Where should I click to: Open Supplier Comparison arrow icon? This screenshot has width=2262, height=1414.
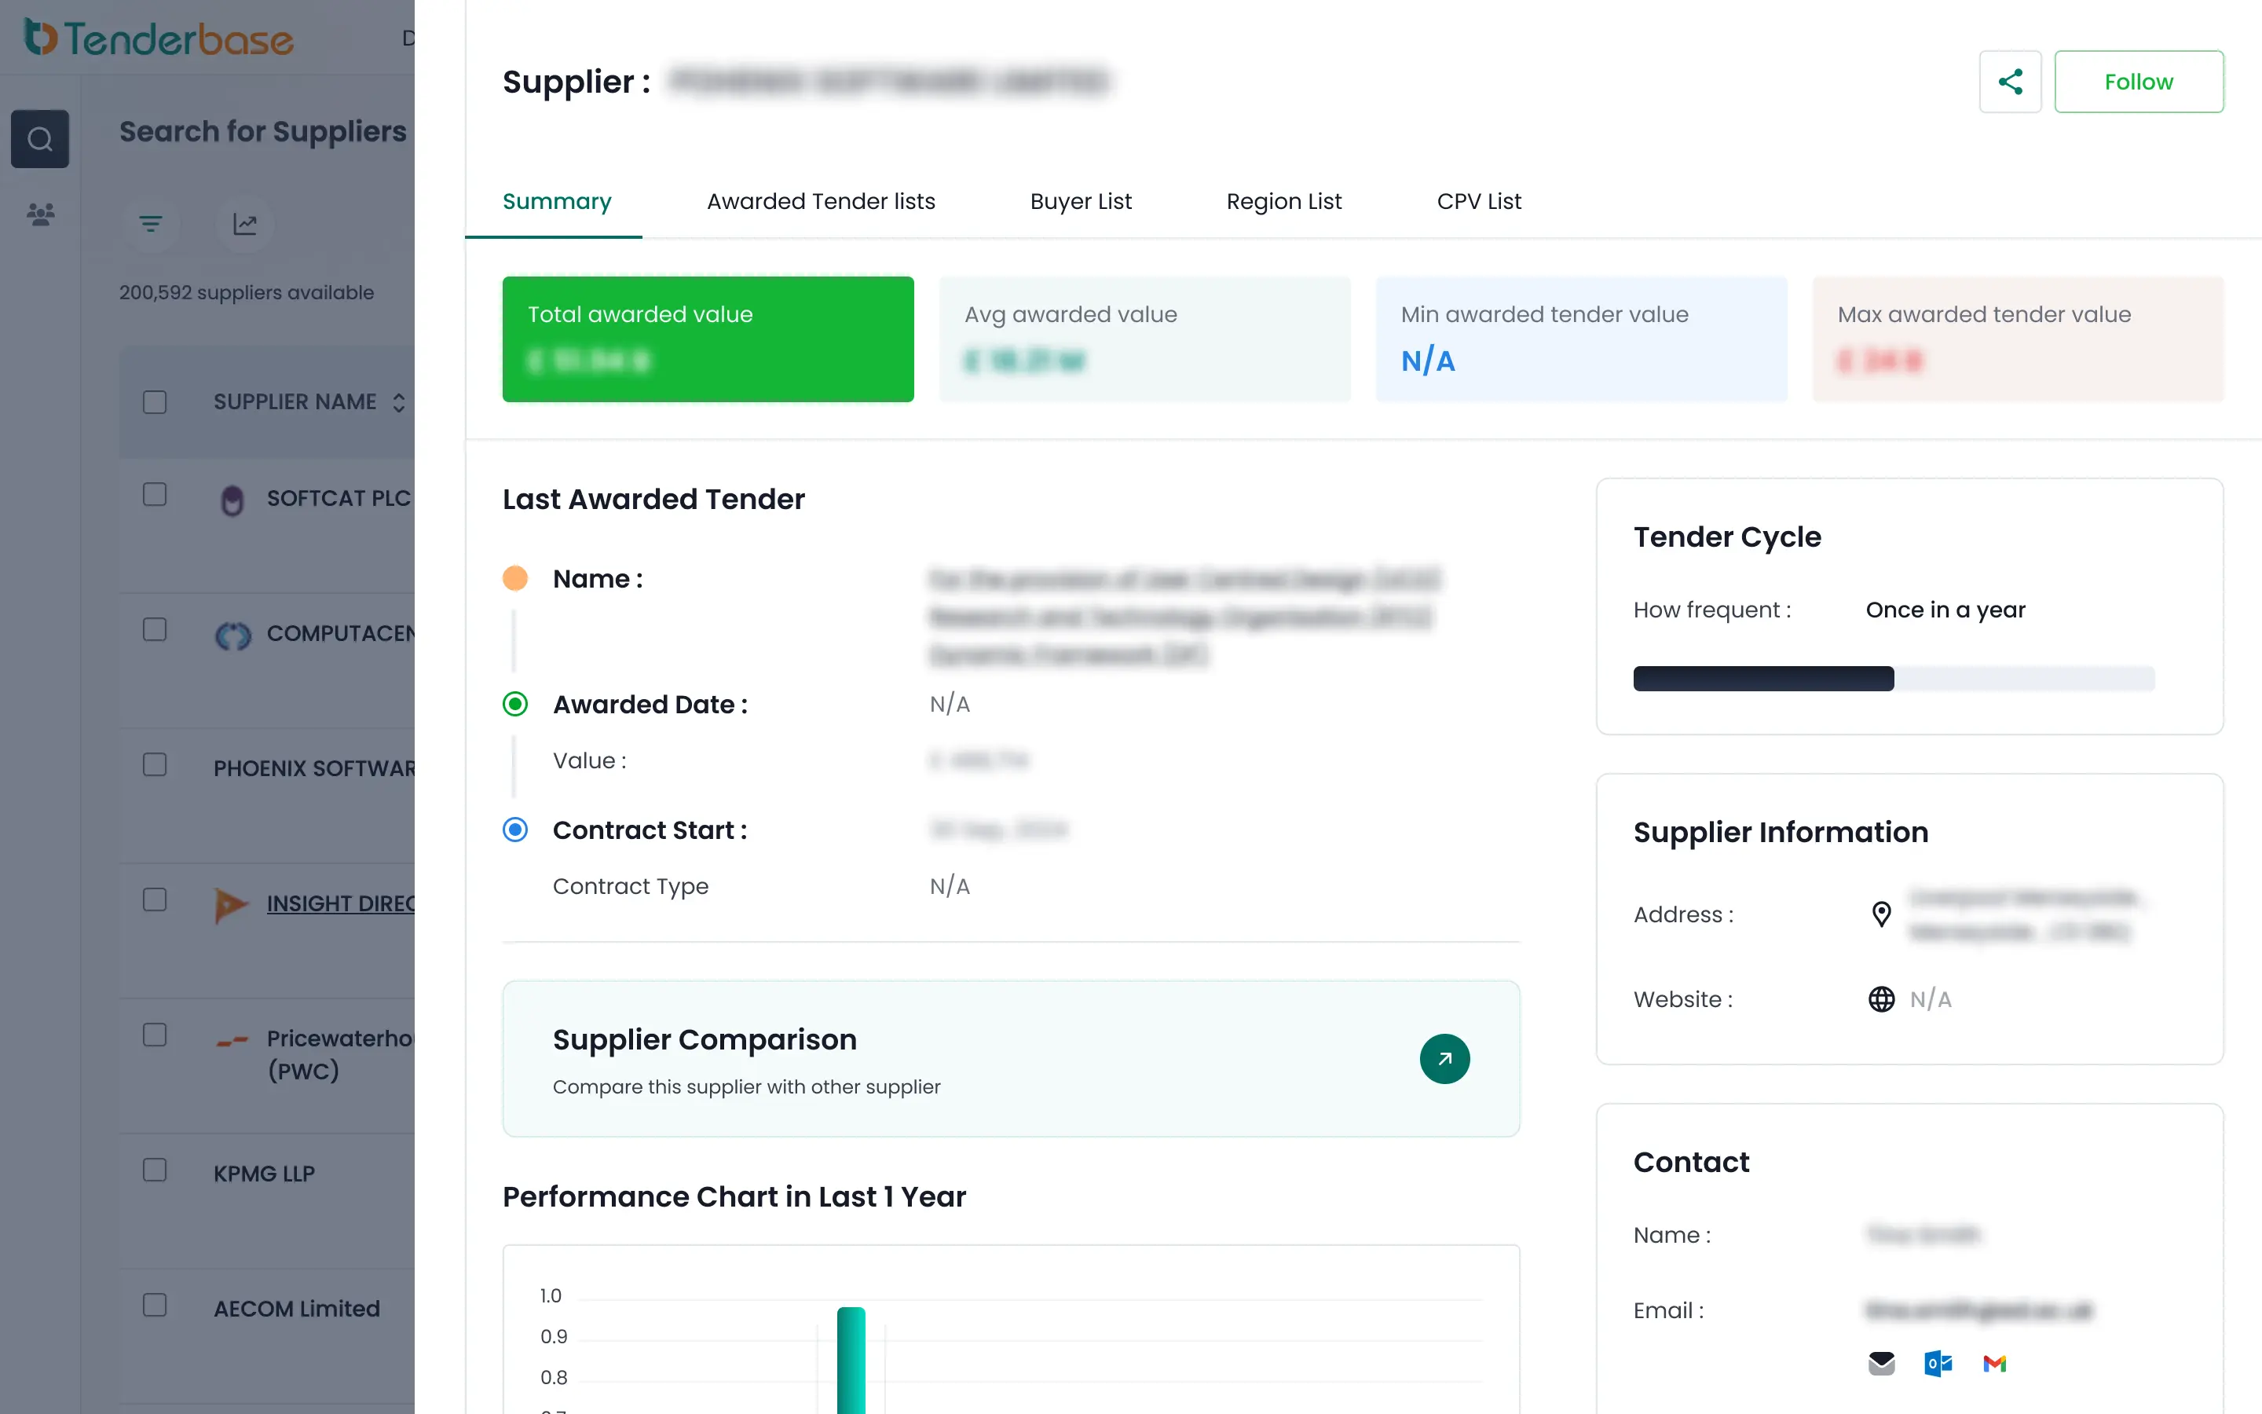[x=1444, y=1059]
